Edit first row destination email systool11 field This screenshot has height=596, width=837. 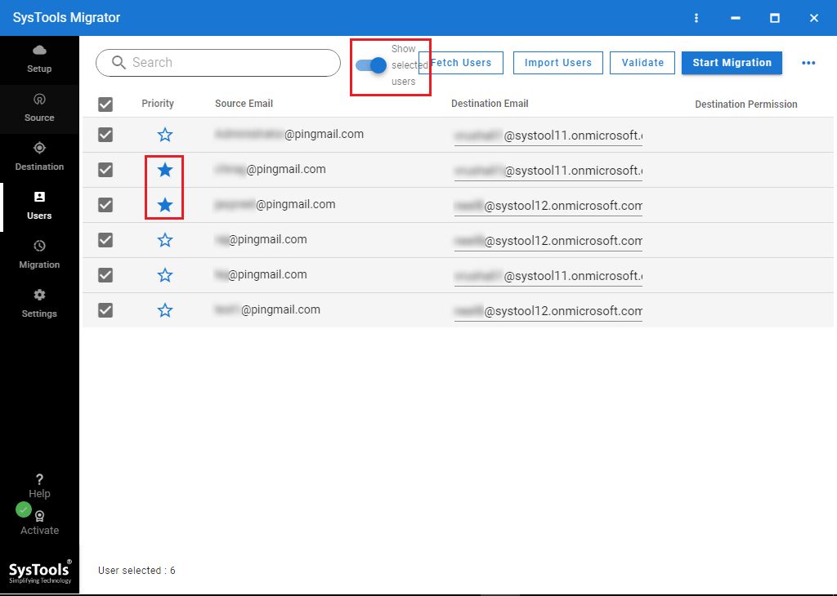pyautogui.click(x=548, y=136)
